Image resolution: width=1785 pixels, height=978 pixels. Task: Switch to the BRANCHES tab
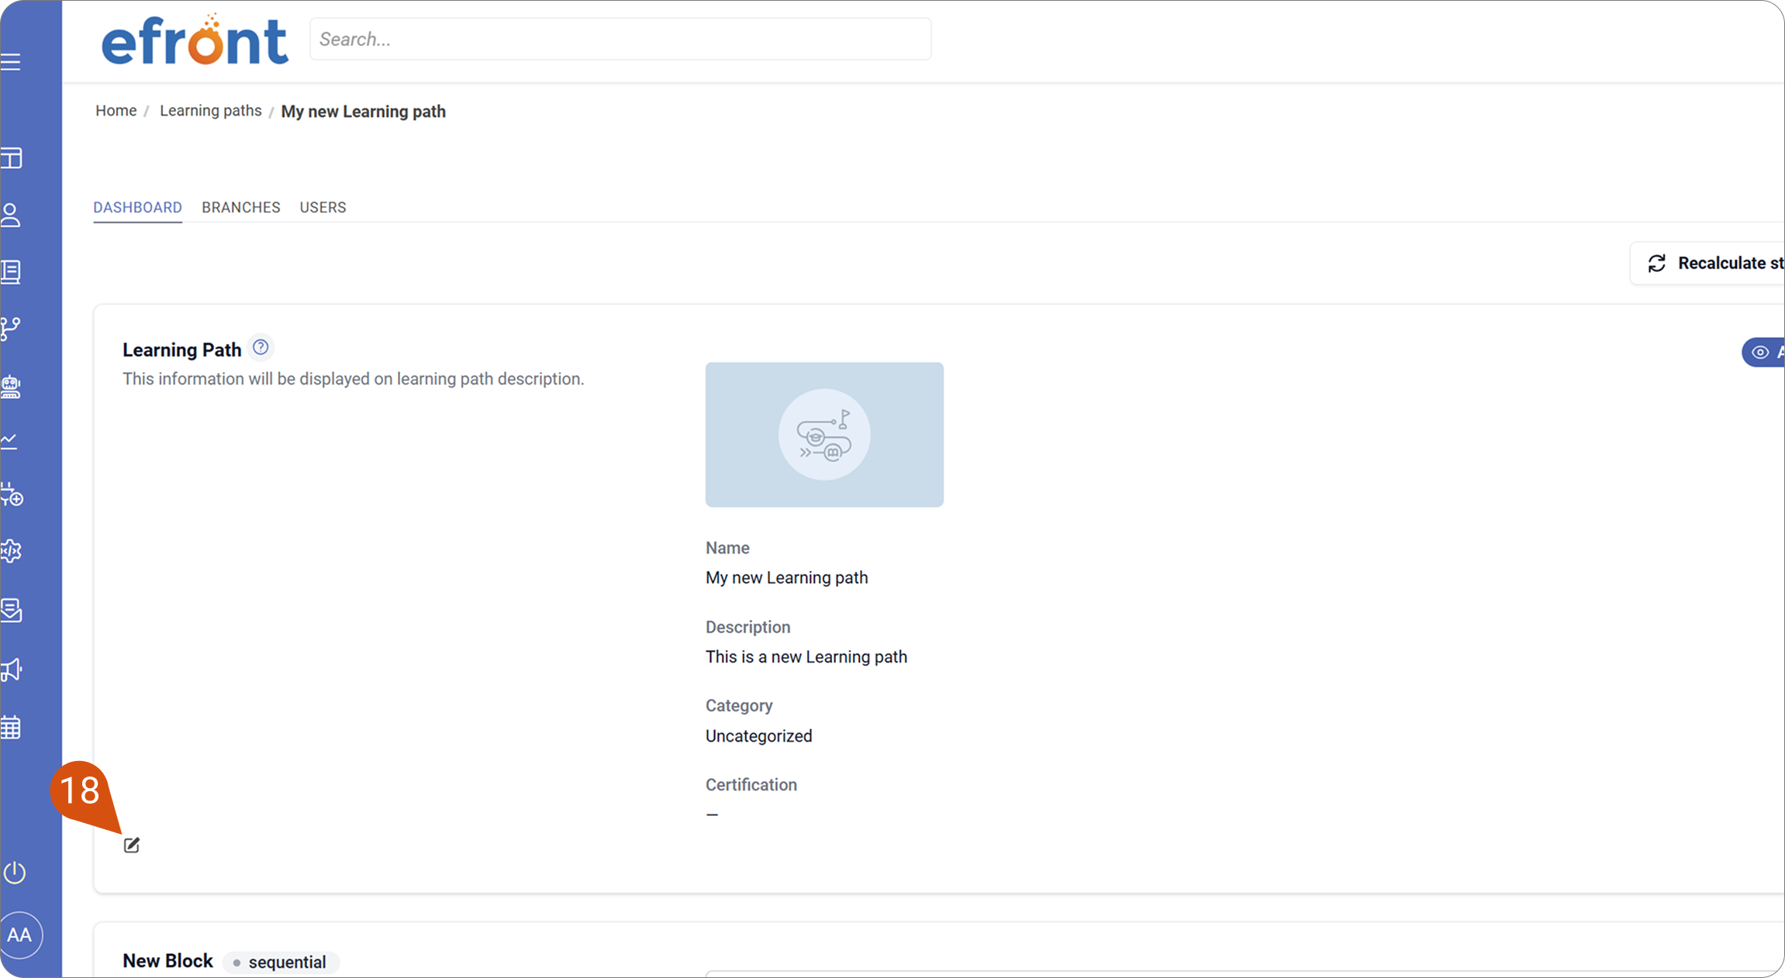(x=241, y=208)
